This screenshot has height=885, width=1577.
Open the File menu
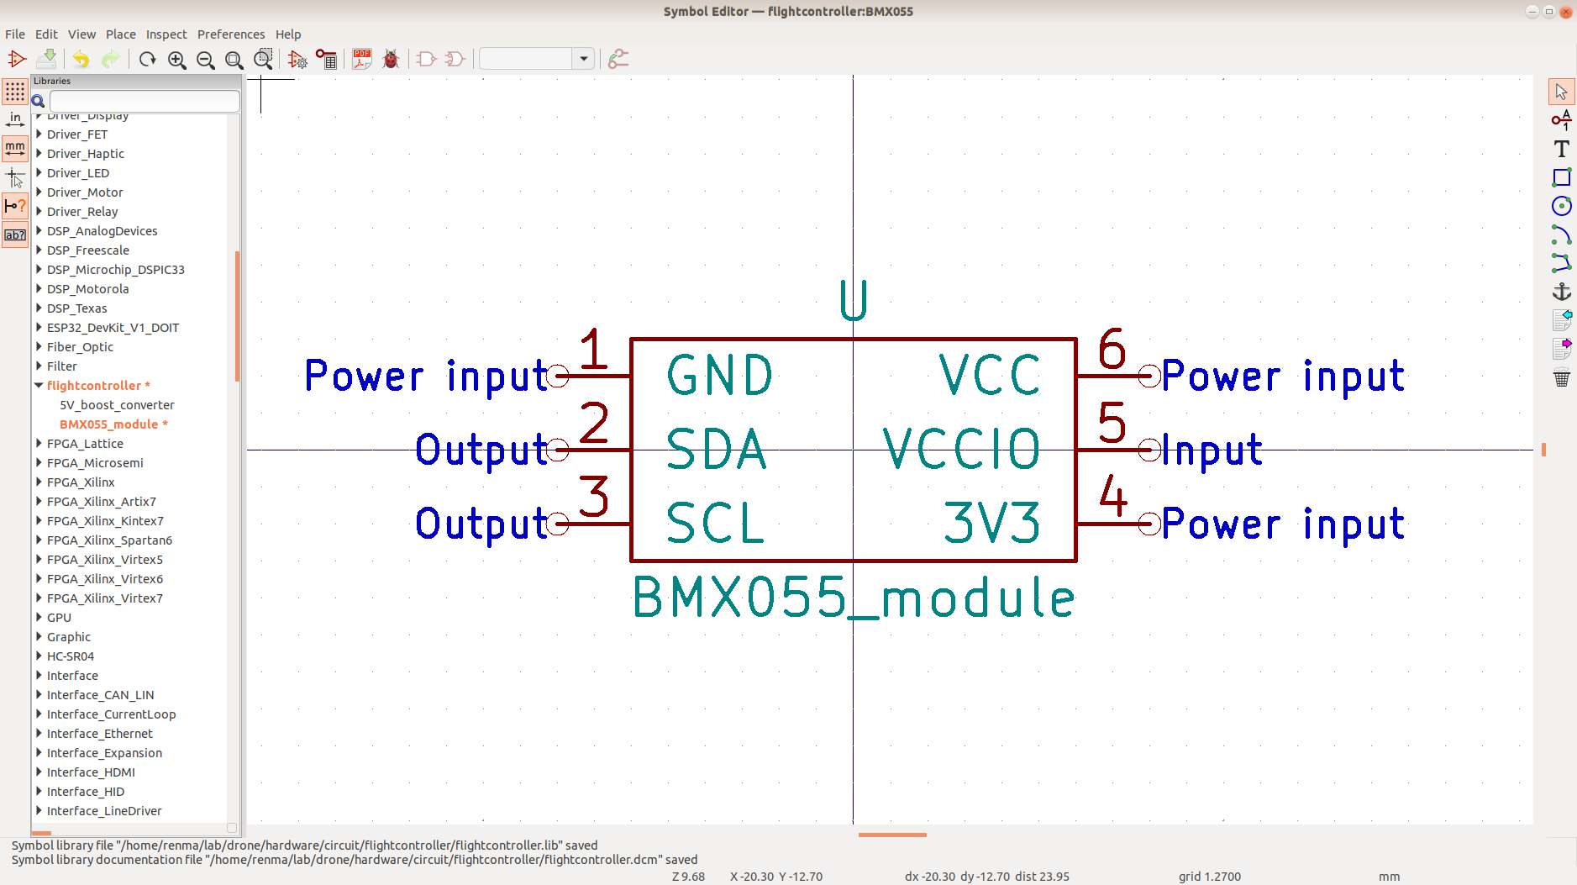coord(15,34)
